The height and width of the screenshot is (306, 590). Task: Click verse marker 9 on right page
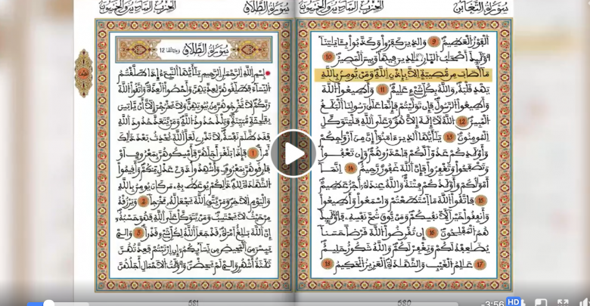tap(433, 42)
